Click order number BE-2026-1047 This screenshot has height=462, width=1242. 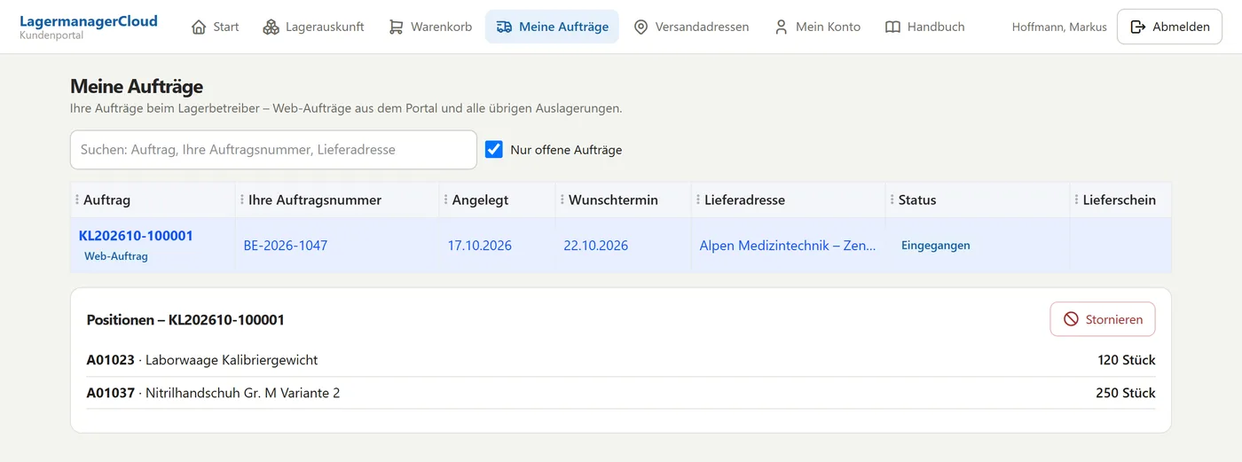coord(286,246)
